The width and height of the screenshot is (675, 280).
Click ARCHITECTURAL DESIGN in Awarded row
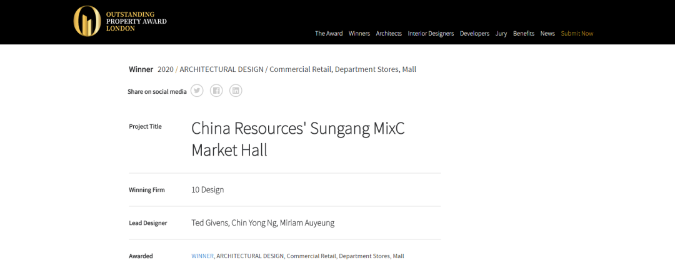tap(251, 256)
